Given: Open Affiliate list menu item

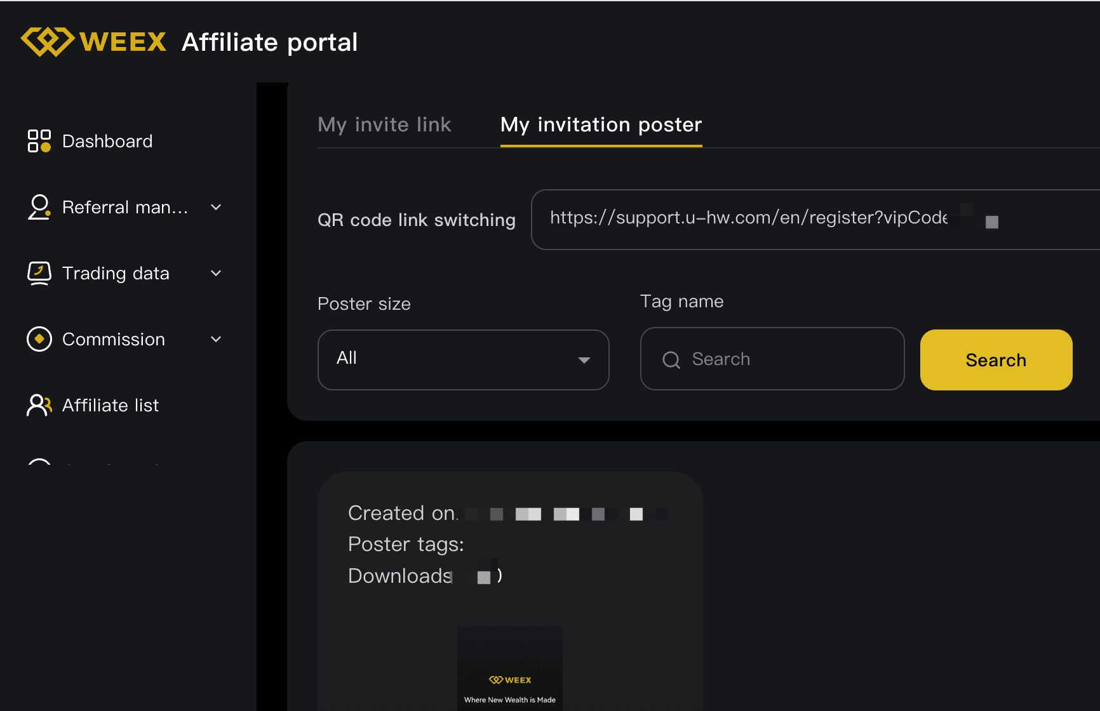Looking at the screenshot, I should point(111,405).
